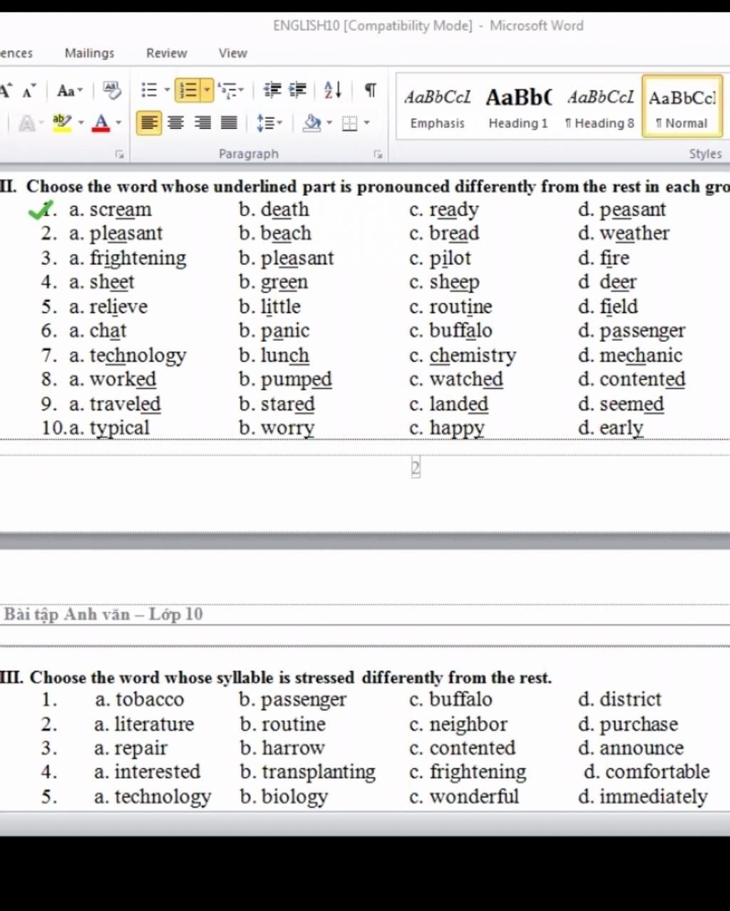Open the font color dropdown arrow
The image size is (730, 911).
click(118, 123)
